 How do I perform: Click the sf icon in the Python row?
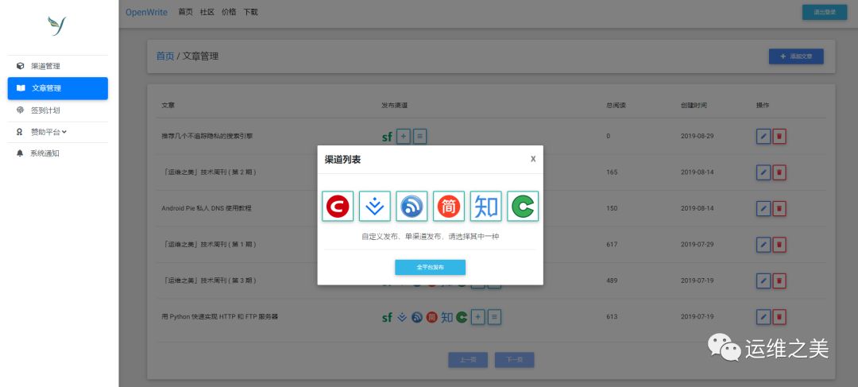[387, 318]
